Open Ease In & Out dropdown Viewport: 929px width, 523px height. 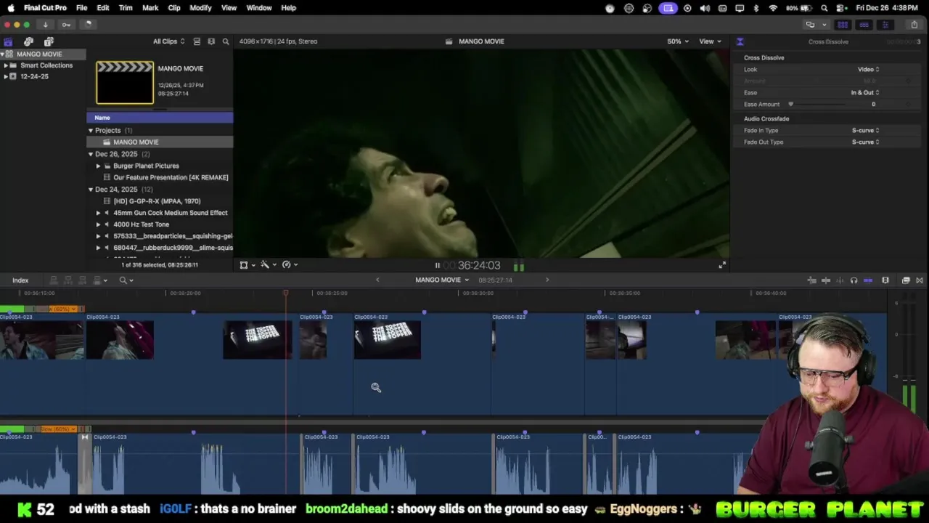click(865, 92)
